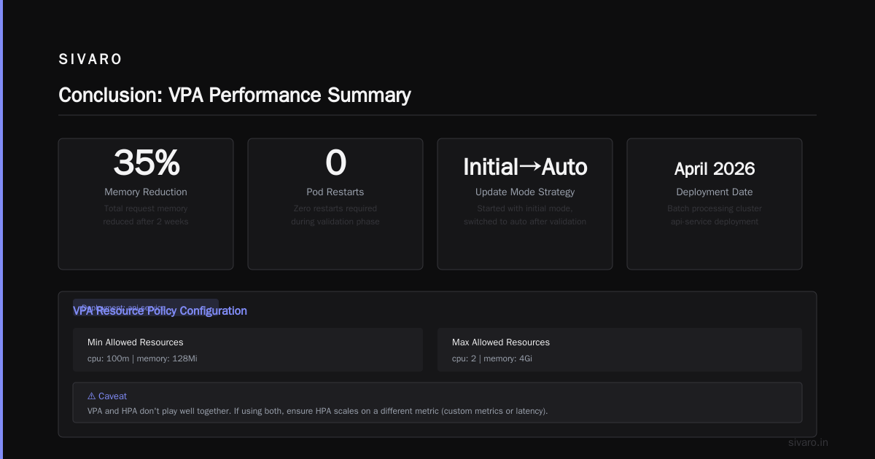Click the purple accent bar on left edge
This screenshot has width=875, height=459.
coord(1,229)
